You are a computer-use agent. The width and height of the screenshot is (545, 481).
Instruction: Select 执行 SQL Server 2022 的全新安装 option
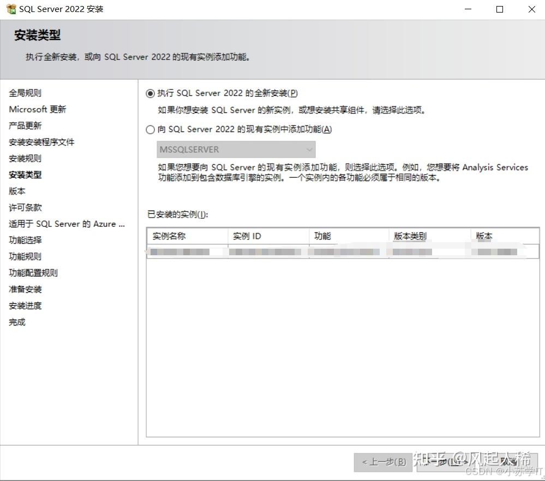151,93
